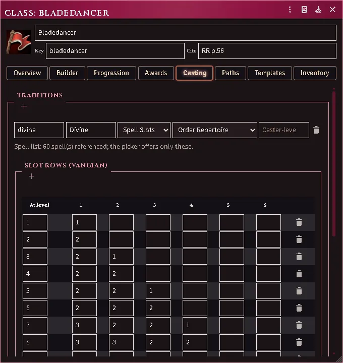Viewport: 343px width, 363px height.
Task: Click the Caster-level input field
Action: (x=284, y=130)
